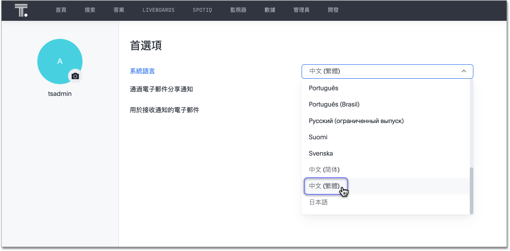Image resolution: width=510 pixels, height=251 pixels.
Task: Select 中文 (简体) language option
Action: [324, 170]
